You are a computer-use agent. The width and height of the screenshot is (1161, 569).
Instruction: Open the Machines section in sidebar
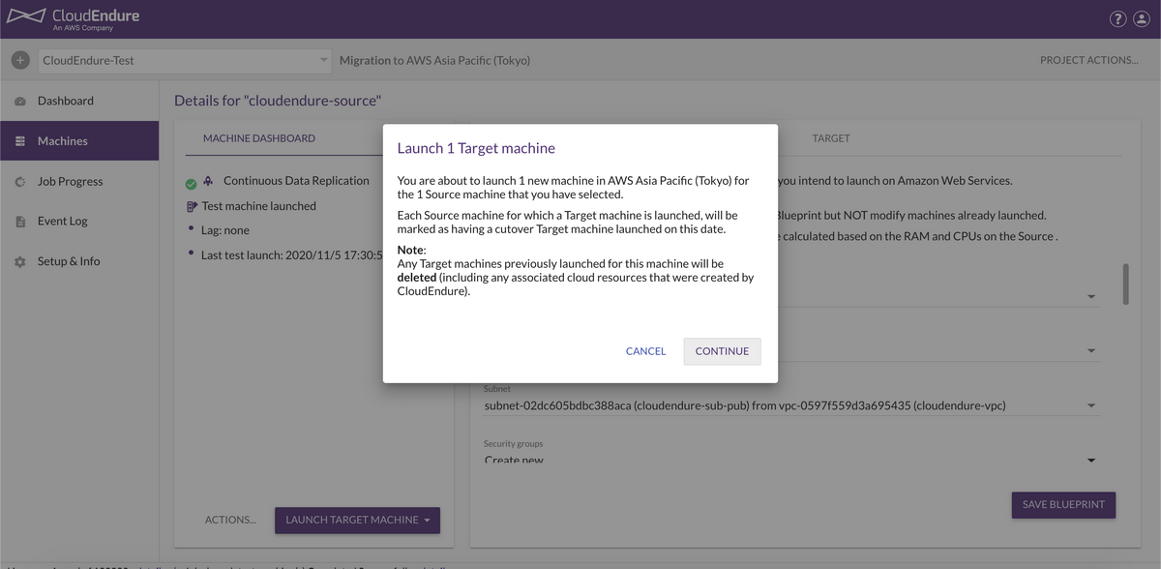coord(79,141)
